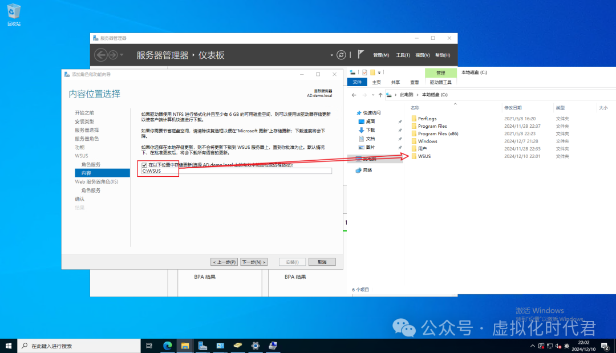Viewport: 616px width, 353px height.
Task: Click the 下一步(N) button in wizard
Action: (x=253, y=262)
